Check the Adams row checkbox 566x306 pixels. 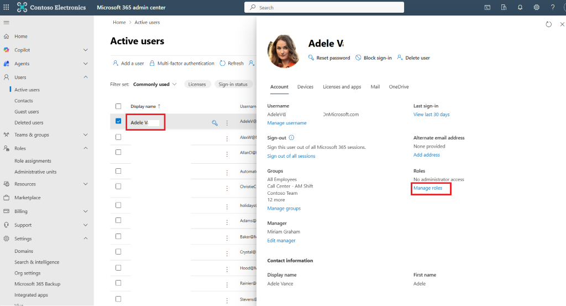[x=118, y=220]
